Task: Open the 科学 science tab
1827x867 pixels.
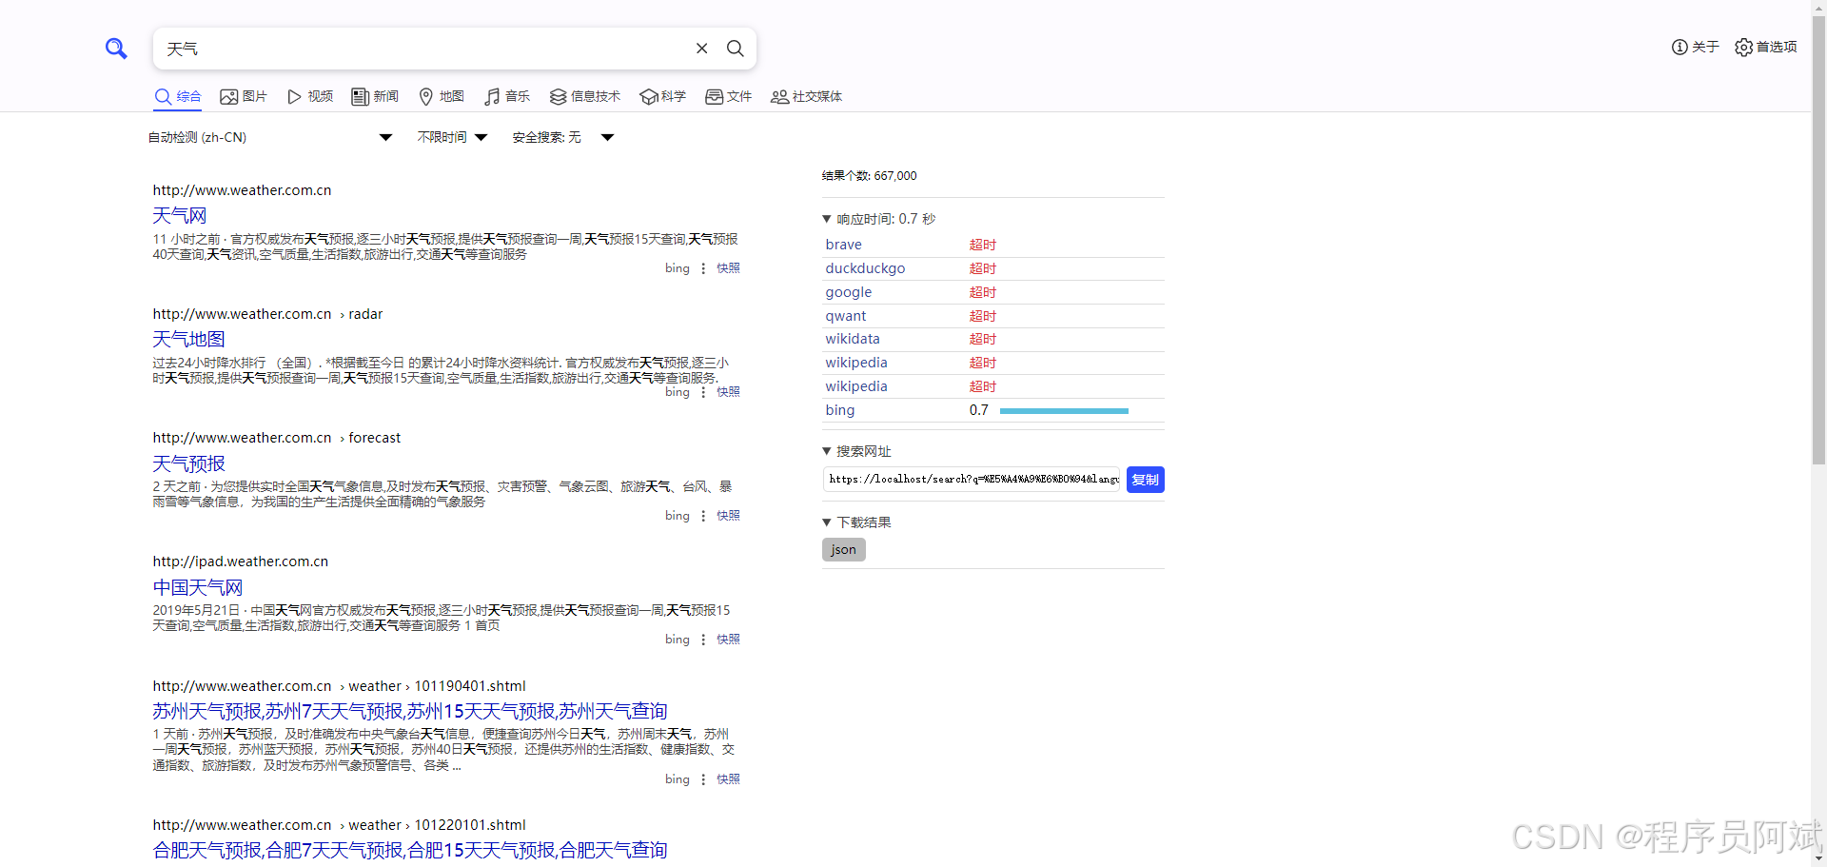Action: pos(663,96)
